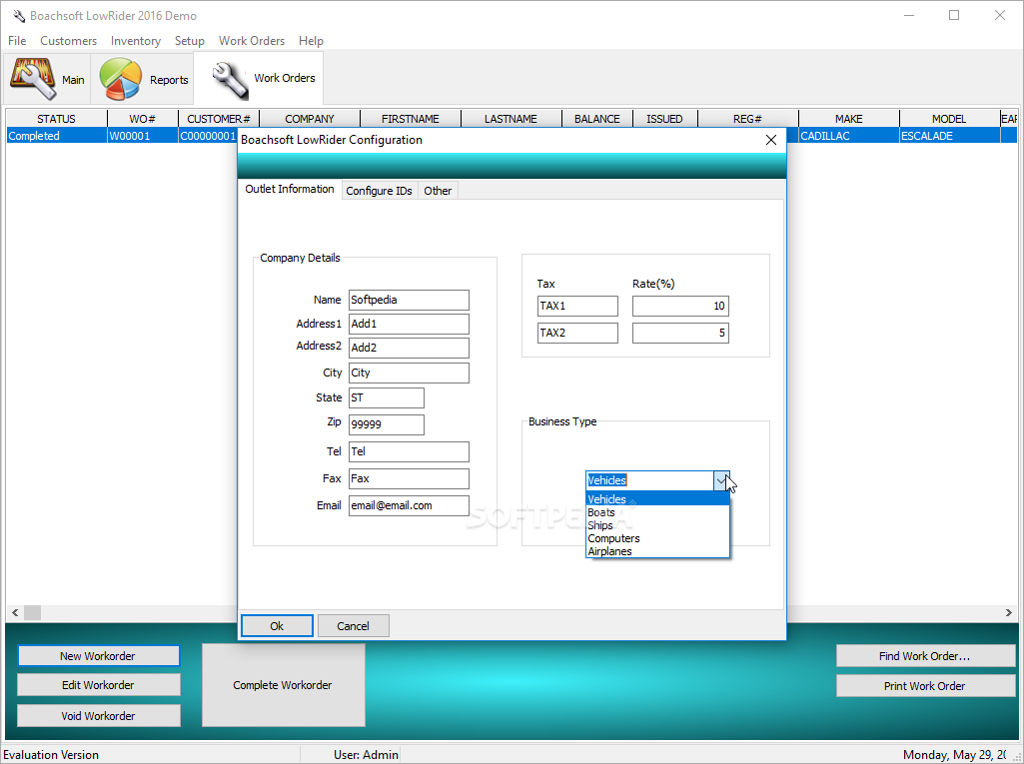Choose Vehicles from the dropdown list
The image size is (1024, 764).
tap(657, 499)
